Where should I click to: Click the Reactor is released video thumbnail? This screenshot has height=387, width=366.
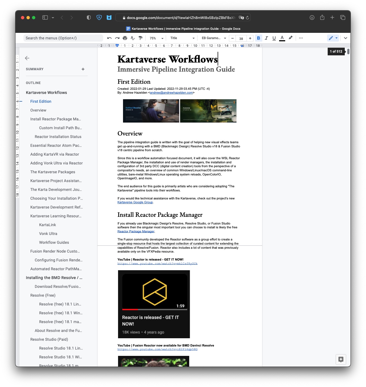pos(154,304)
